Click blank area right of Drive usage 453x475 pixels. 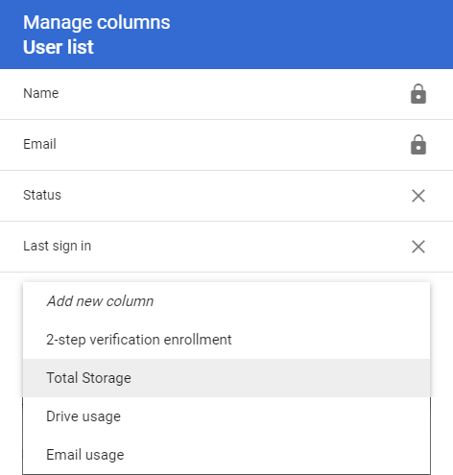coord(275,416)
